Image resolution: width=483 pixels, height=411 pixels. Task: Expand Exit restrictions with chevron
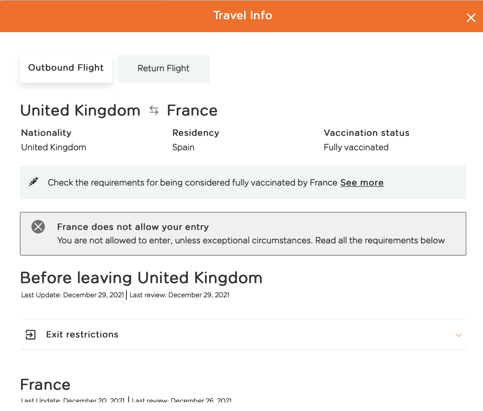pyautogui.click(x=459, y=335)
